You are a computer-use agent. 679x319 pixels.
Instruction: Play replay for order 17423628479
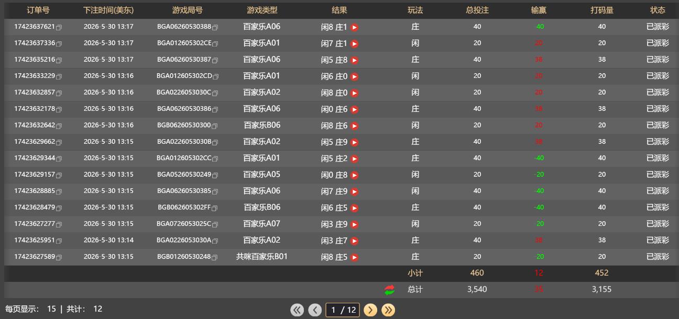click(x=355, y=208)
